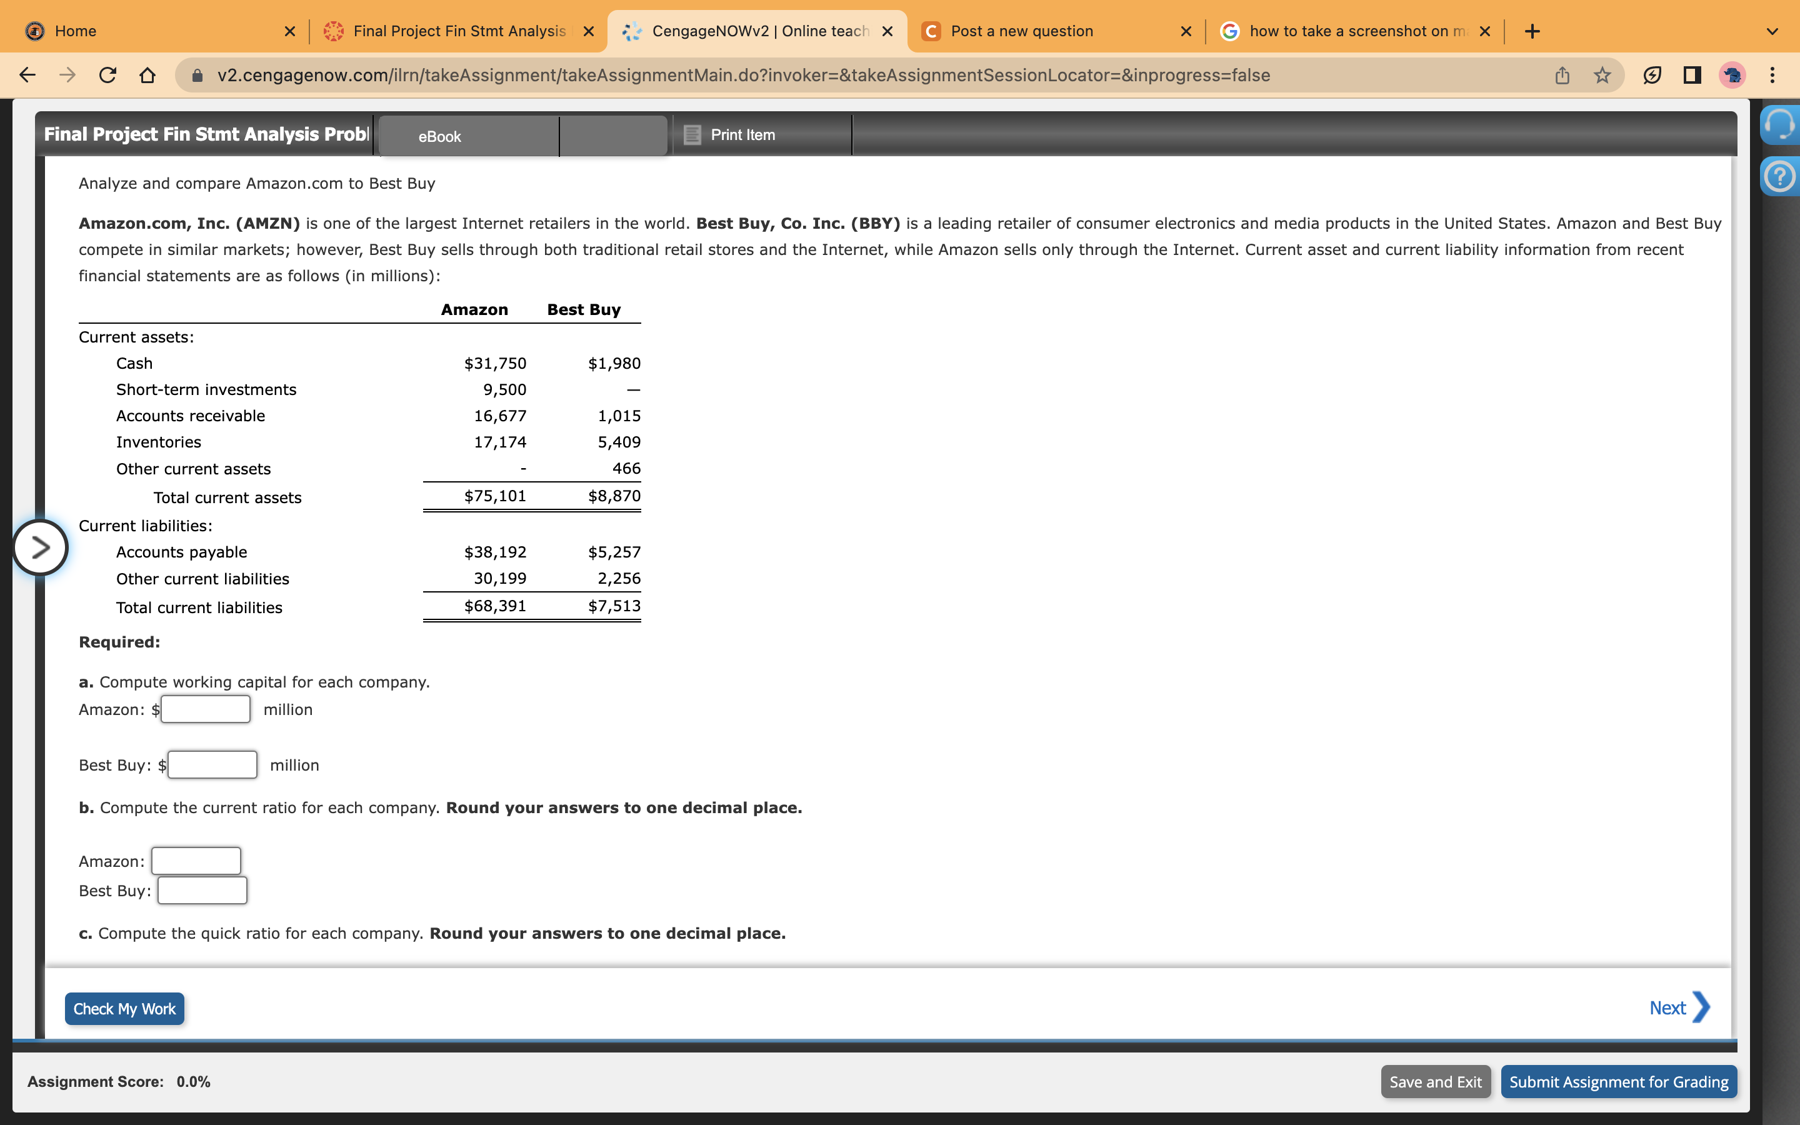
Task: Go to the Next question
Action: coord(1679,1008)
